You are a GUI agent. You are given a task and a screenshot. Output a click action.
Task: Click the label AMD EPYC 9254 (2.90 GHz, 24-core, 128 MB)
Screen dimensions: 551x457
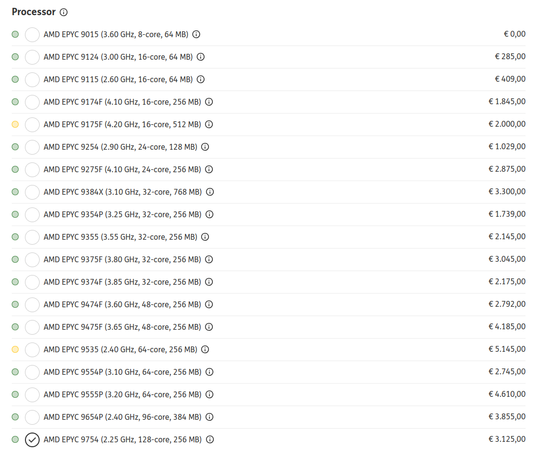click(120, 147)
